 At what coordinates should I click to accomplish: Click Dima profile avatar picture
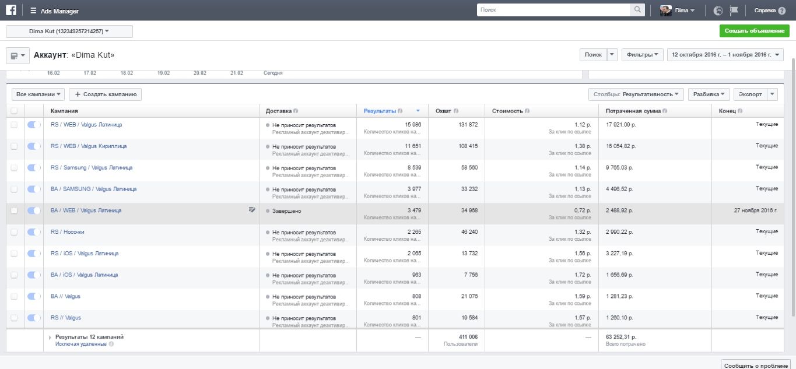[x=666, y=10]
